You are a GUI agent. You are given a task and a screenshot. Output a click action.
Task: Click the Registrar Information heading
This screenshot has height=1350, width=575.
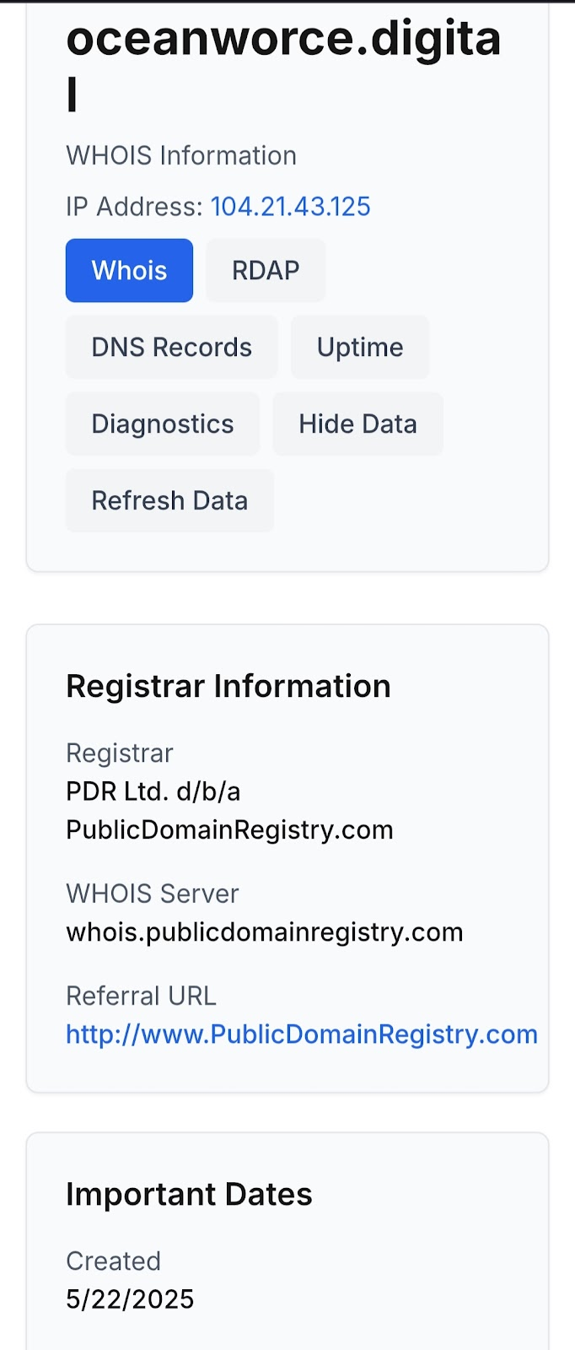228,686
